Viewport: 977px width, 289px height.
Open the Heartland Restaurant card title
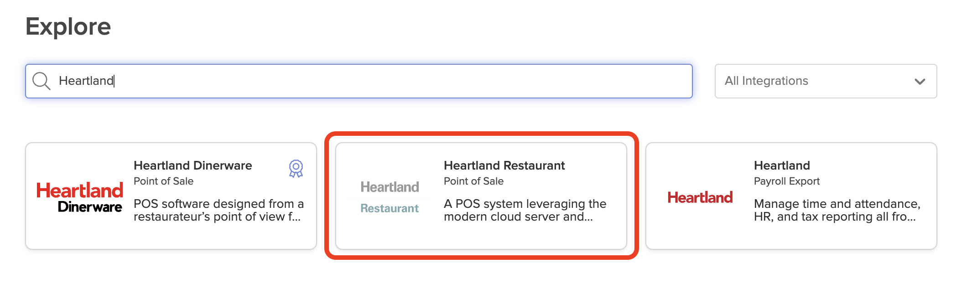click(504, 165)
